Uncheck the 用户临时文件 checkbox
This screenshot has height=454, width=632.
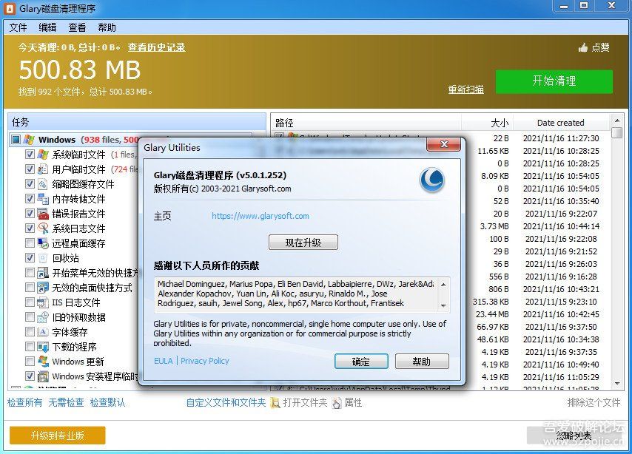pos(30,169)
